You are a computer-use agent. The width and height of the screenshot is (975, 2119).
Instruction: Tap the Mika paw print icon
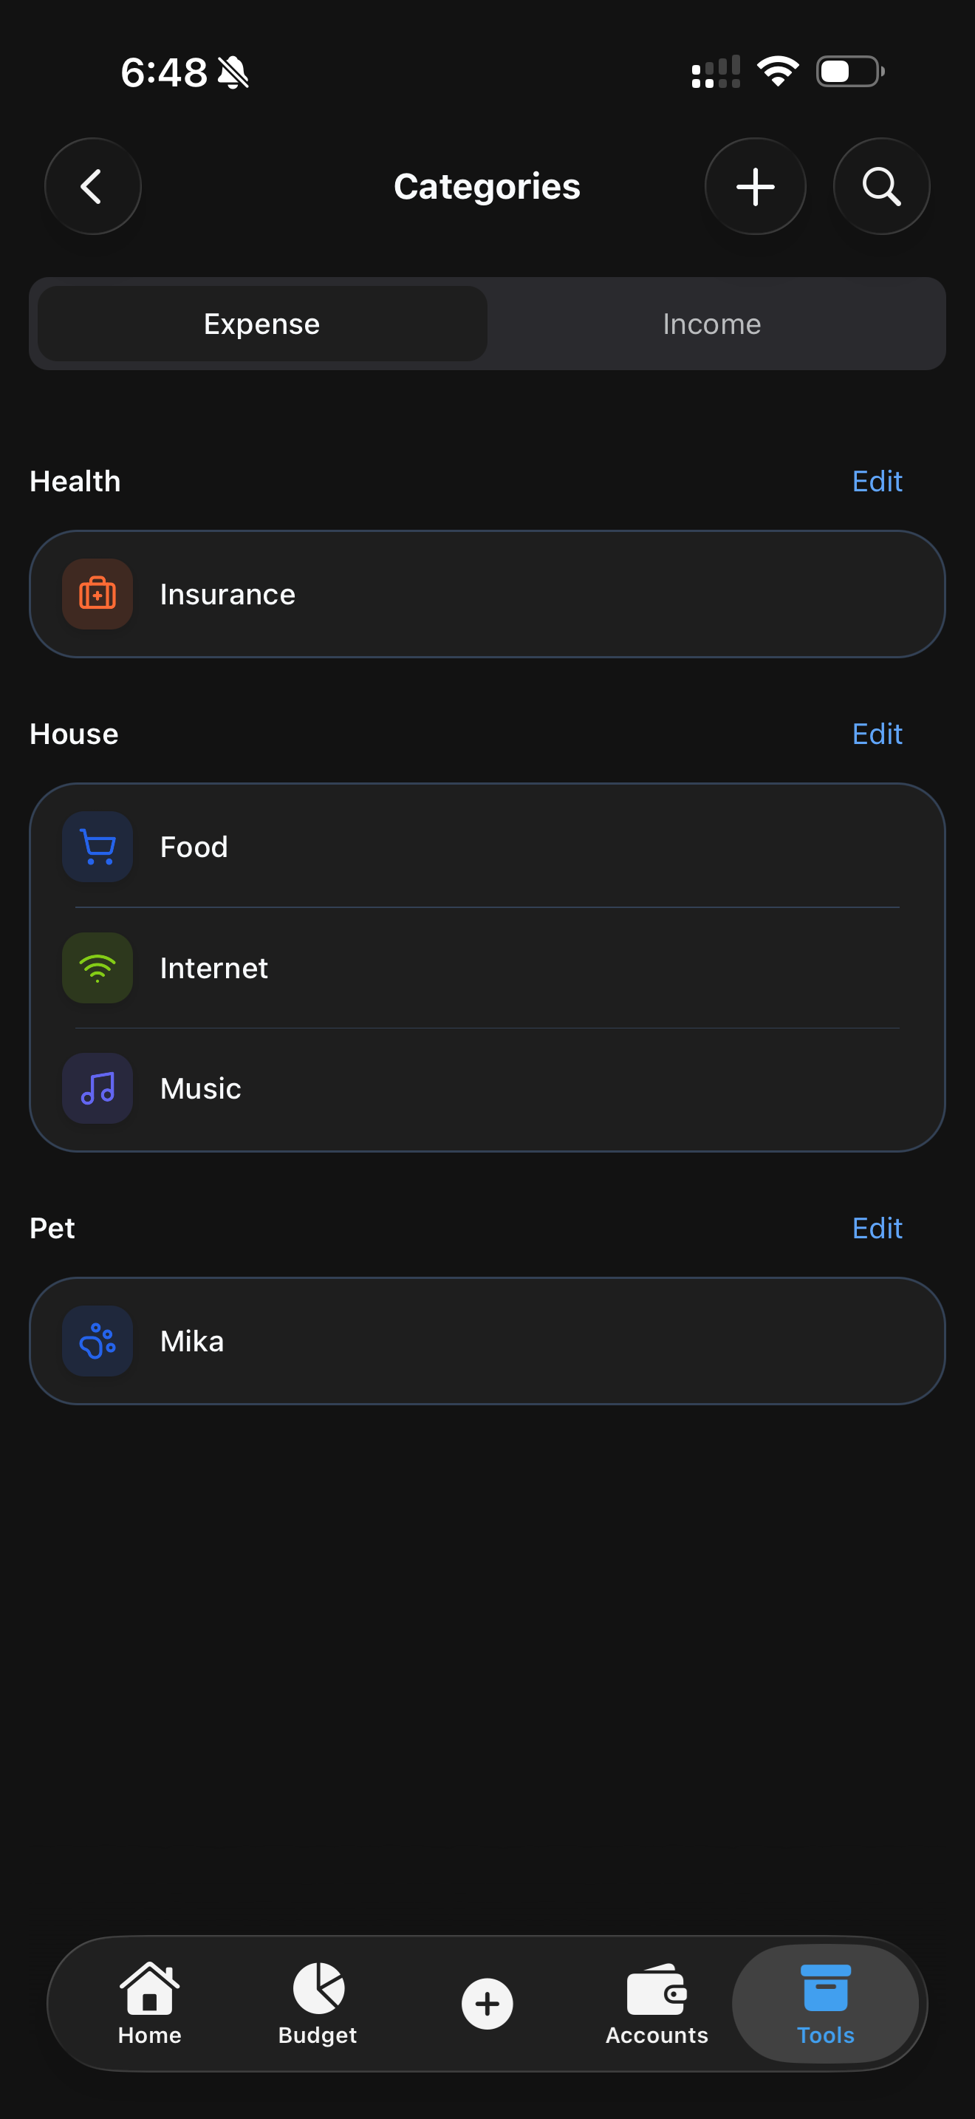(97, 1341)
